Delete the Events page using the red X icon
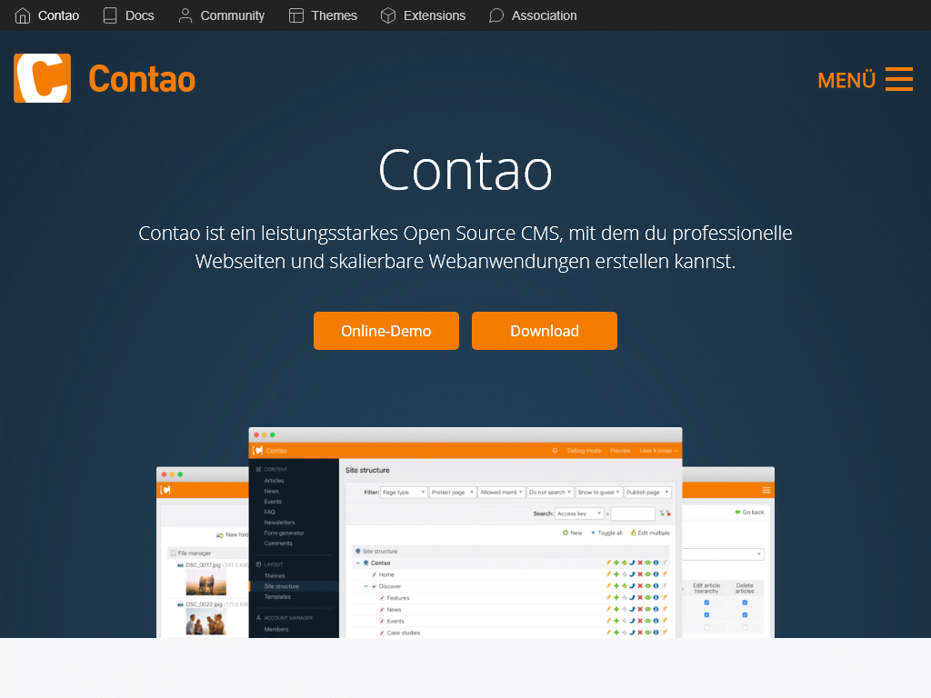931x698 pixels. (x=640, y=621)
